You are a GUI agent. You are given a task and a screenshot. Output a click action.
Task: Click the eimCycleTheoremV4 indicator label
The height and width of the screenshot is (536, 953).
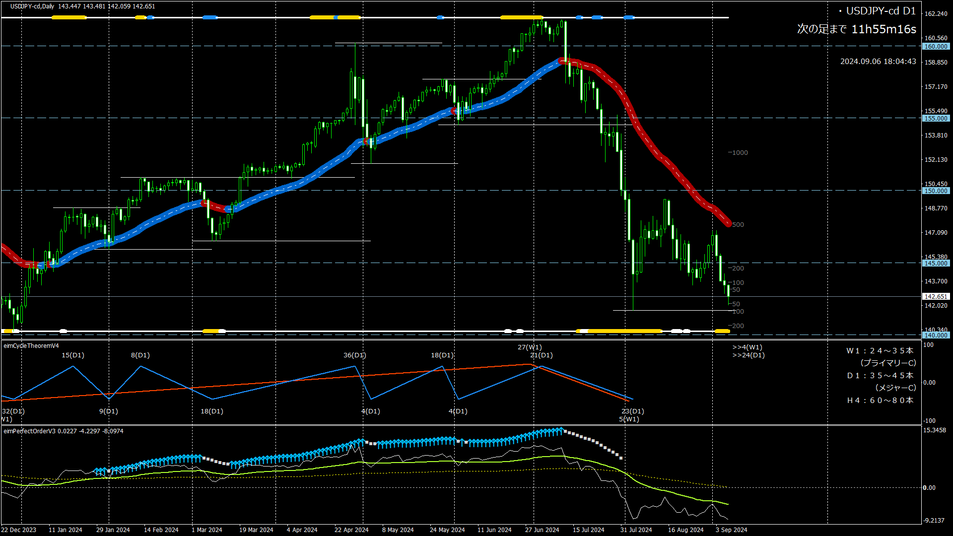coord(31,346)
